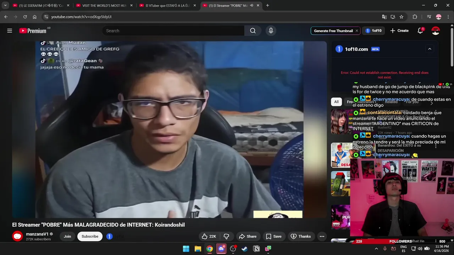Screen dimensions: 454x255
Task: Click the YouTube search input field
Action: pos(173,31)
